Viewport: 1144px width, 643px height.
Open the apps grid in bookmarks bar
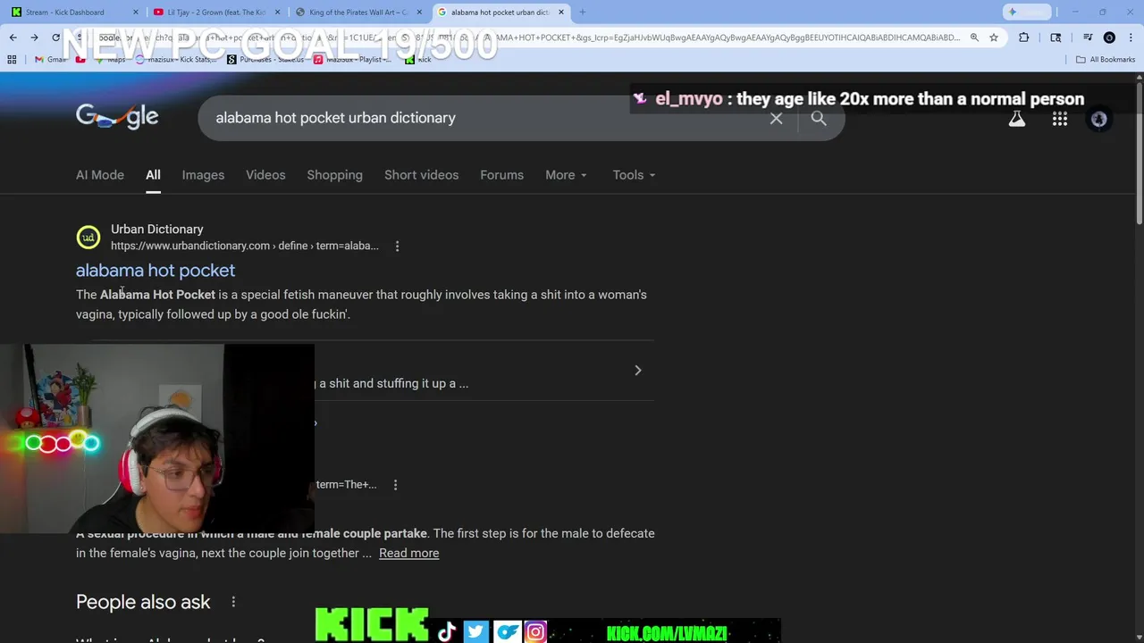pos(12,60)
